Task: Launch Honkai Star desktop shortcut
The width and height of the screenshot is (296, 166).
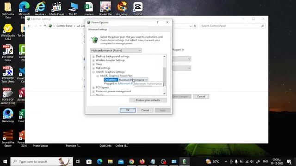Action: point(105,9)
